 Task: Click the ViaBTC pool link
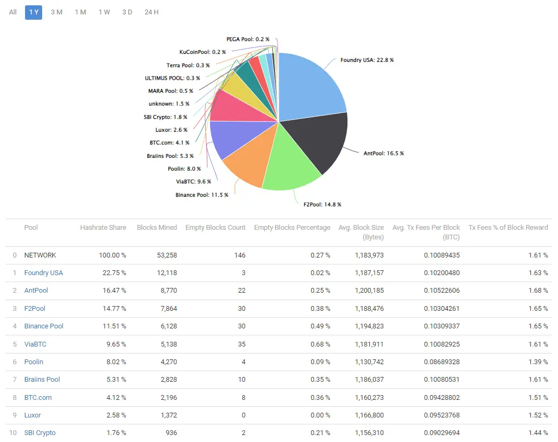pos(35,344)
